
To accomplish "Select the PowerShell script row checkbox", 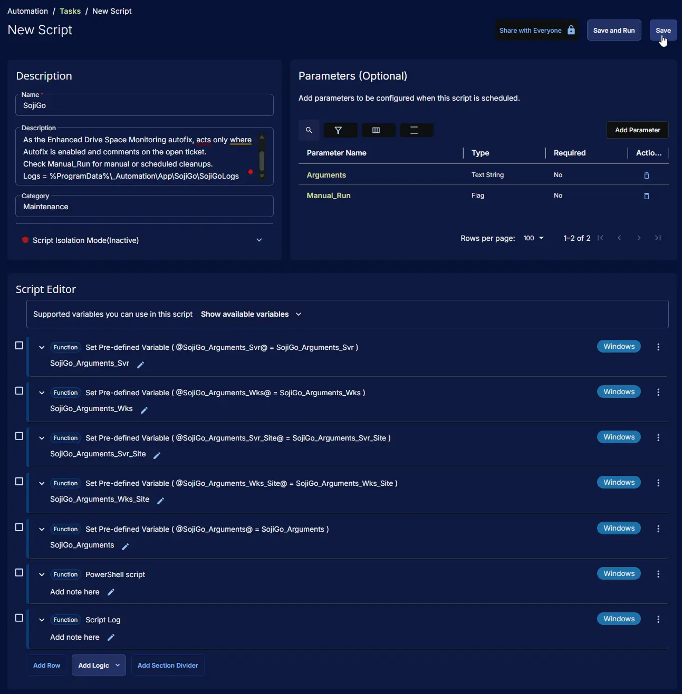I will 19,573.
